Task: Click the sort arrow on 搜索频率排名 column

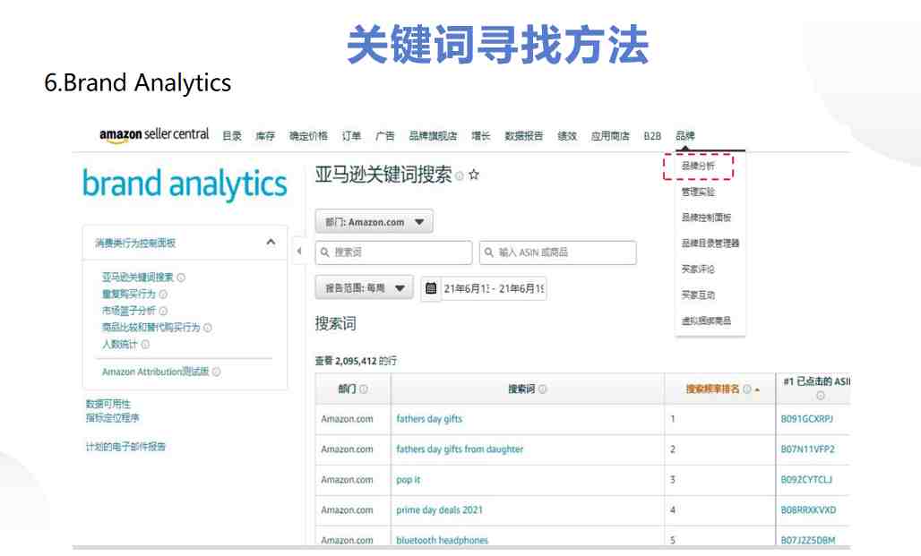Action: point(757,389)
